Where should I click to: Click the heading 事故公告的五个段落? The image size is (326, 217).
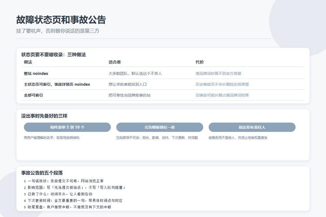pyautogui.click(x=42, y=173)
